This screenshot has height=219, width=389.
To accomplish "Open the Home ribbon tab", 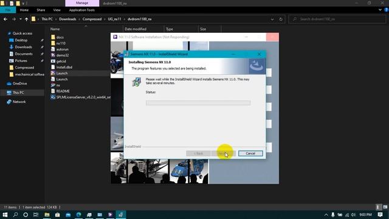I will tap(24, 10).
